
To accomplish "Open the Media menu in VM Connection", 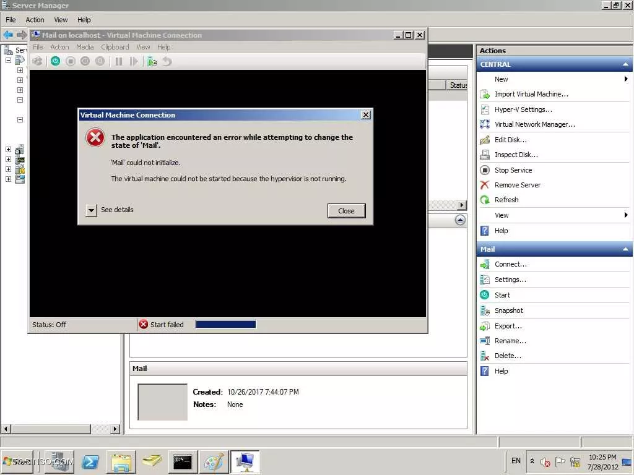I will click(x=85, y=47).
